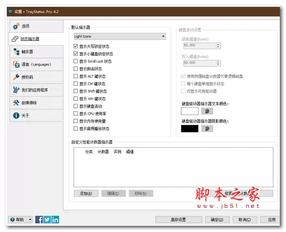The width and height of the screenshot is (286, 232).
Task: Reset hard drive indicator shadow color
Action: coord(207,129)
